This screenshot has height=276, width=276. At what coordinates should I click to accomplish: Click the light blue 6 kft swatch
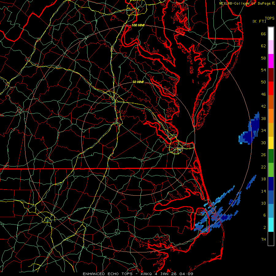[x=271, y=211]
